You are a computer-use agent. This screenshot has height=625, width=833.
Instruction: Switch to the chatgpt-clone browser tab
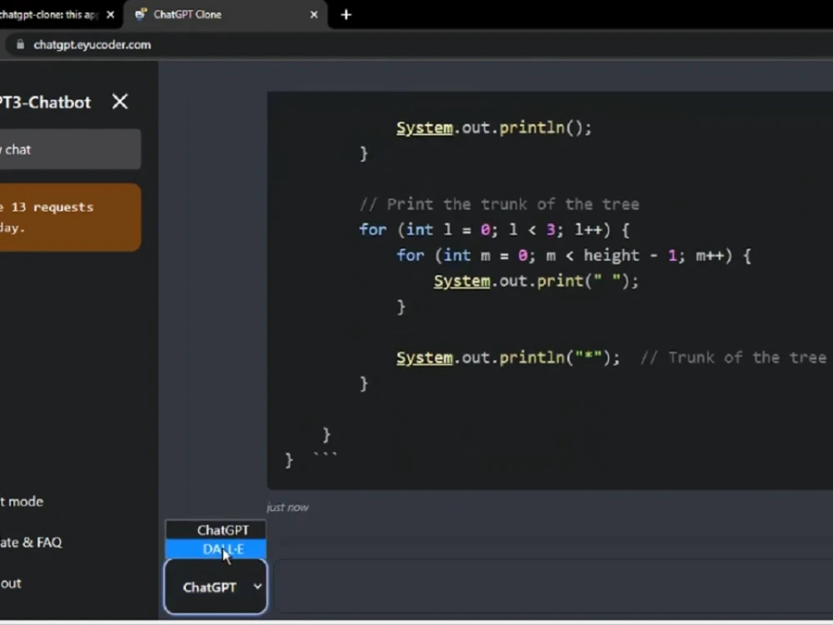[x=50, y=14]
